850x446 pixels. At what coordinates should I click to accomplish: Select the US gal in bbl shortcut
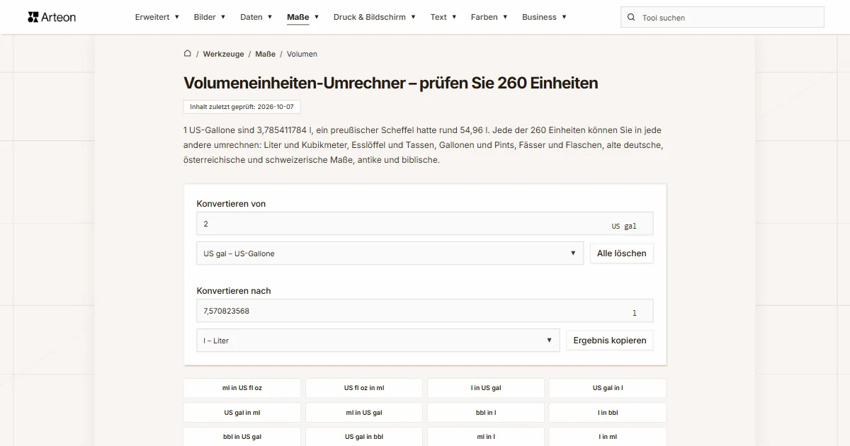tap(364, 437)
